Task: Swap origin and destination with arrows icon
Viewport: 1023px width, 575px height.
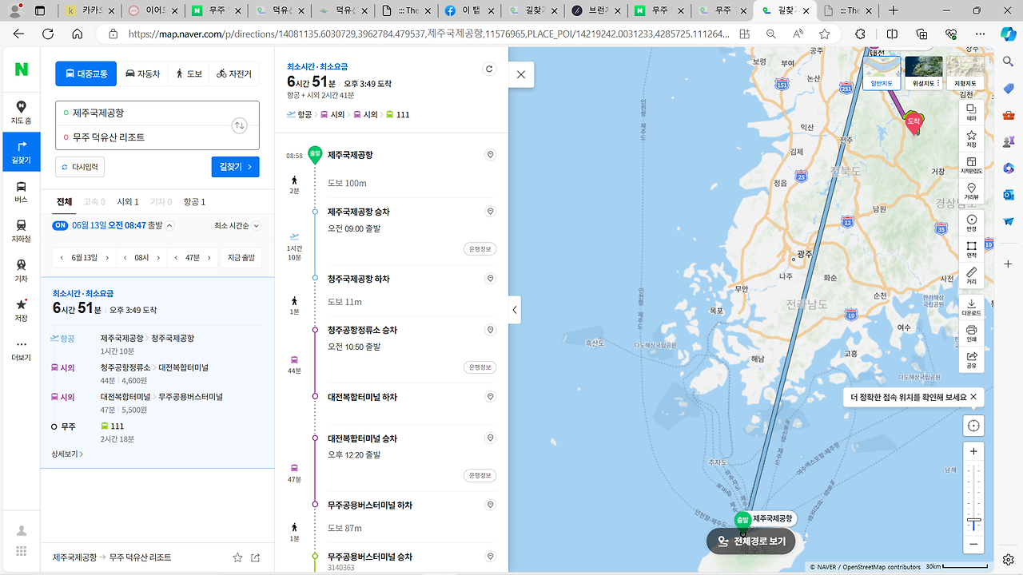Action: [x=239, y=125]
